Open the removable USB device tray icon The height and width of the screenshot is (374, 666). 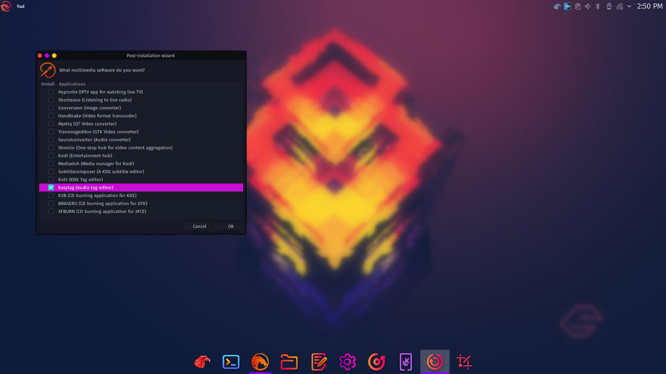[609, 6]
